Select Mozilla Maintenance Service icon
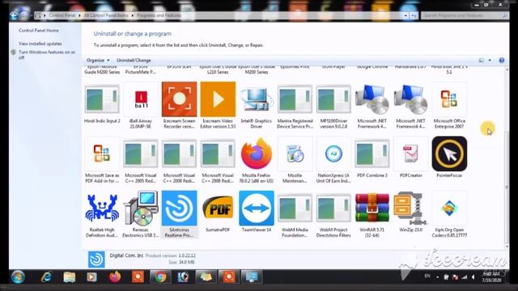The height and width of the screenshot is (291, 518). pyautogui.click(x=295, y=154)
